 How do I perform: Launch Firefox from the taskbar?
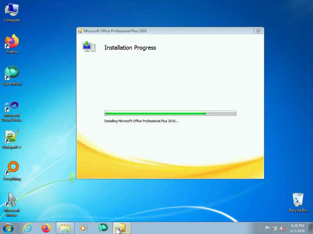[x=46, y=228]
